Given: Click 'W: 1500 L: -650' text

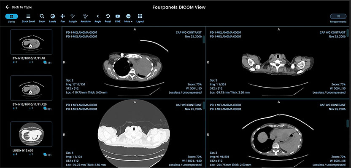Looking at the screenshot, I should (192, 161).
